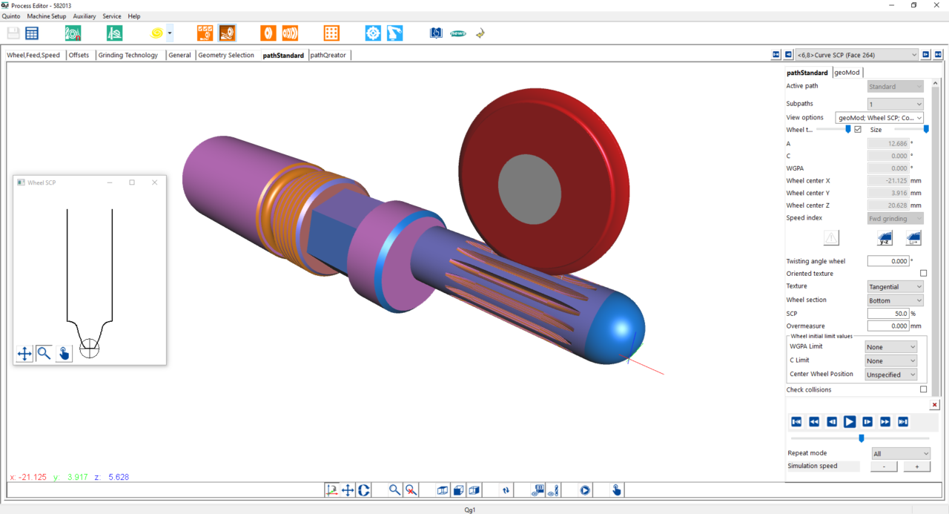The image size is (949, 514).
Task: Switch to the pathQreator tab
Action: [328, 55]
